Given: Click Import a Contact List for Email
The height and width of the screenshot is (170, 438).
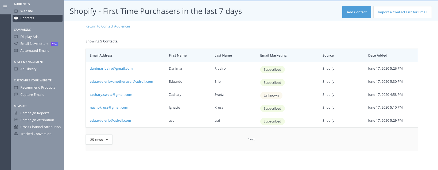Looking at the screenshot, I should (402, 12).
